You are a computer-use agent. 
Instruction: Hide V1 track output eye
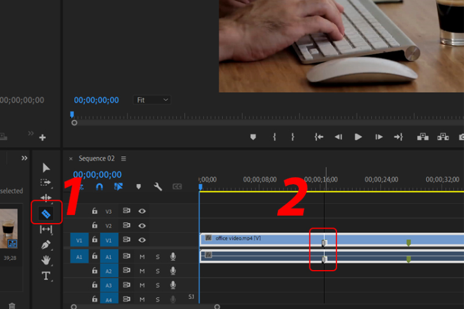[142, 240]
